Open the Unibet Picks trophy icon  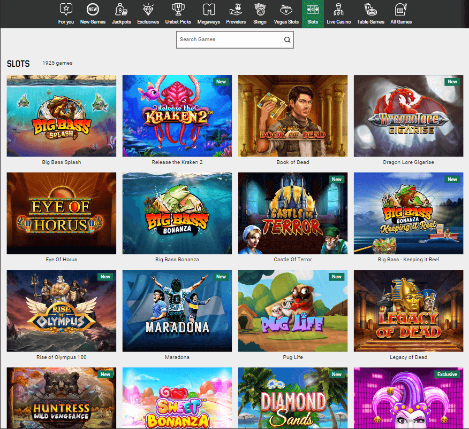click(x=177, y=9)
